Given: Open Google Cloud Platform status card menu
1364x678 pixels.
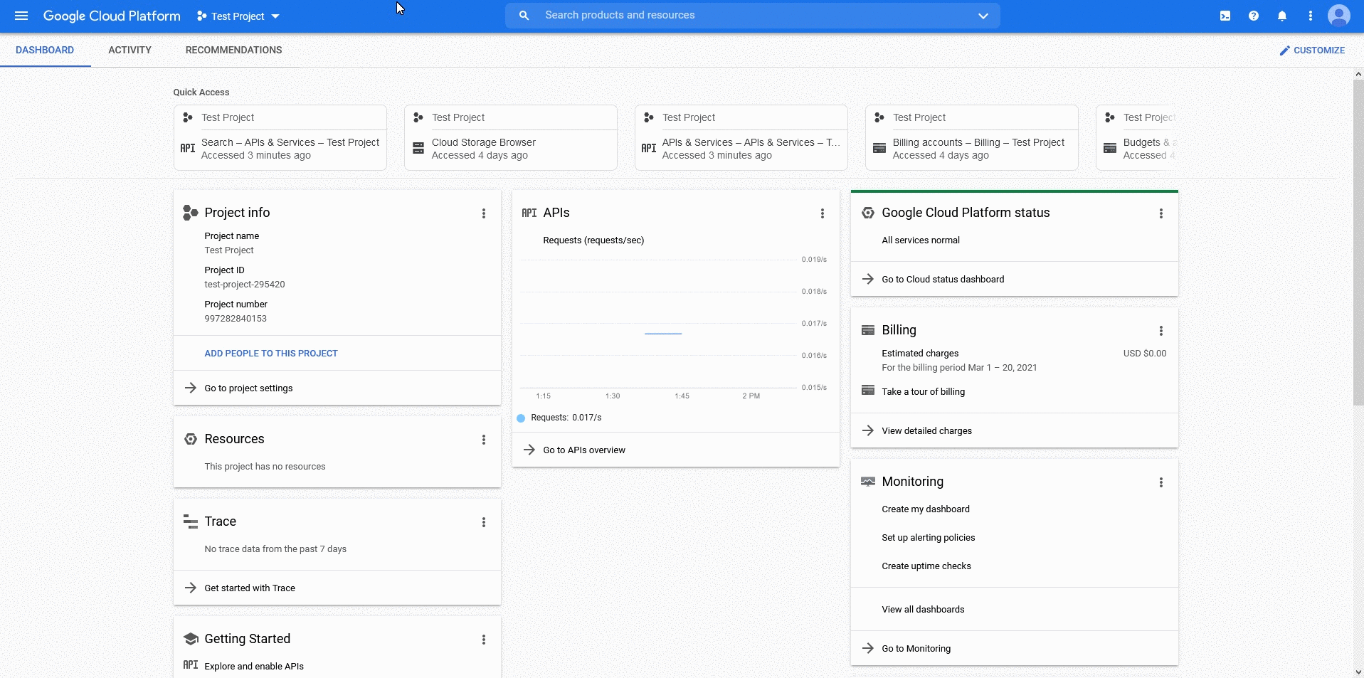Looking at the screenshot, I should 1161,213.
